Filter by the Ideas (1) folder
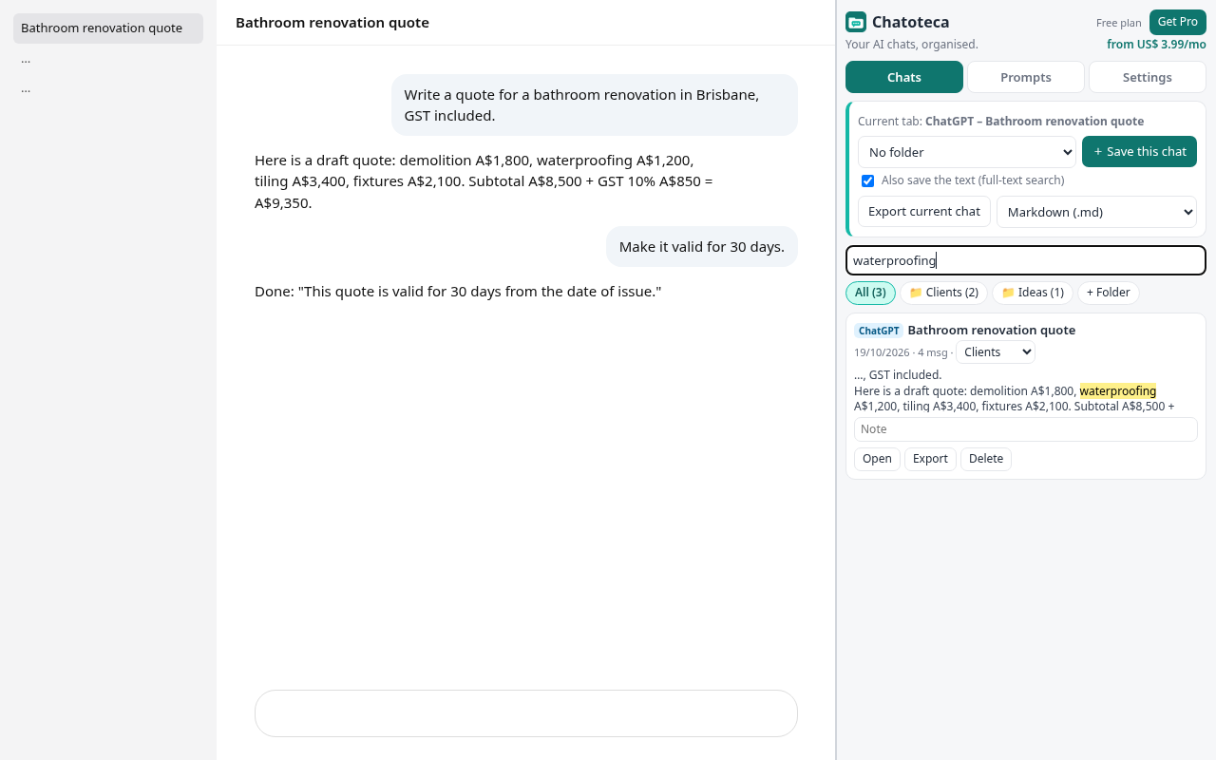1216x760 pixels. coord(1033,293)
